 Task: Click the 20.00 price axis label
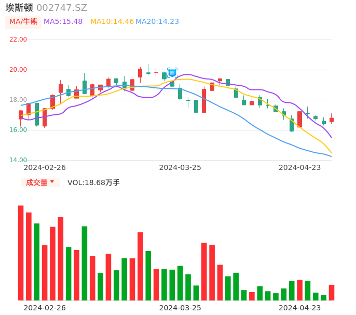pos(18,70)
